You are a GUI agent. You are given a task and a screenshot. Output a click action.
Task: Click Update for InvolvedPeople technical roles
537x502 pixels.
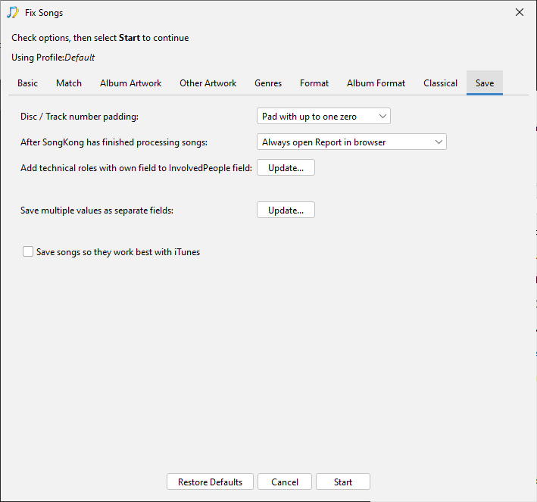pyautogui.click(x=286, y=168)
